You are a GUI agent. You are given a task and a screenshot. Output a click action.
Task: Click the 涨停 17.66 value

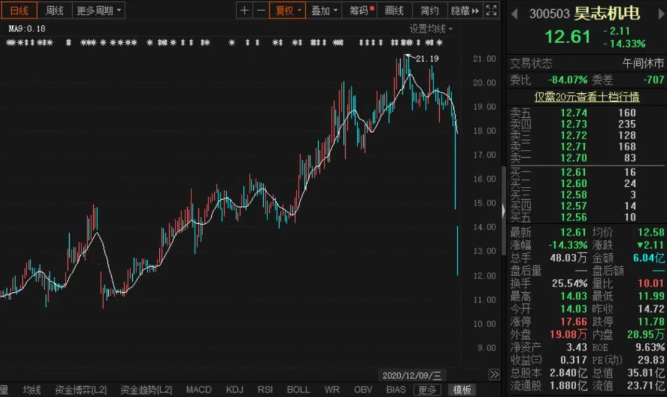coord(574,321)
